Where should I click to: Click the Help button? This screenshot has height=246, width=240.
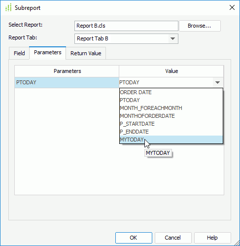point(212,238)
